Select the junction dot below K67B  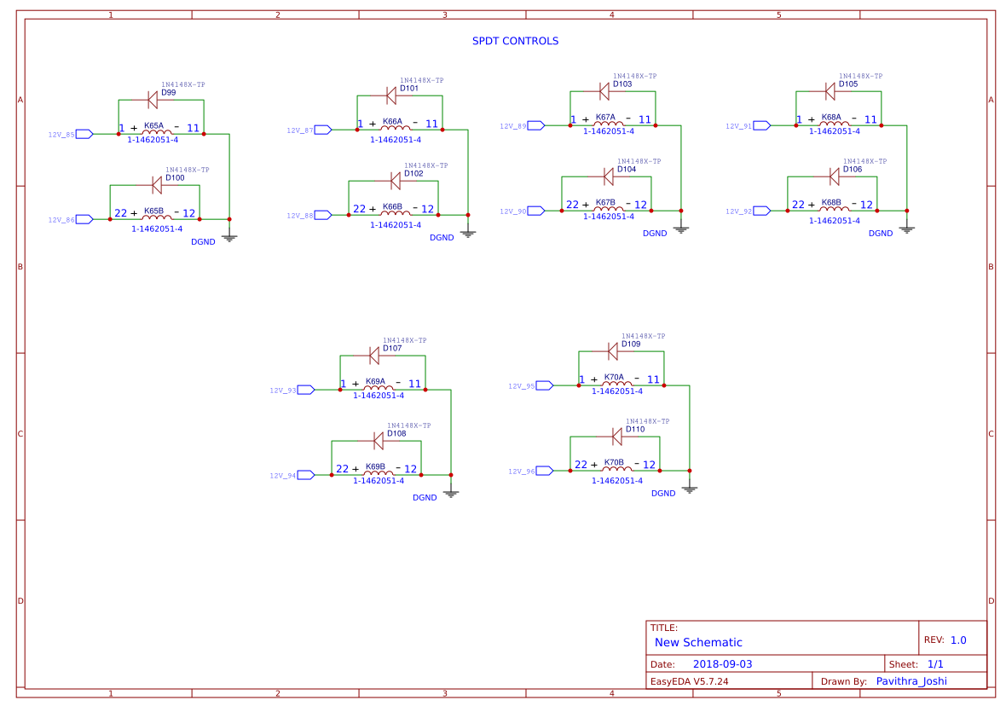pos(652,209)
